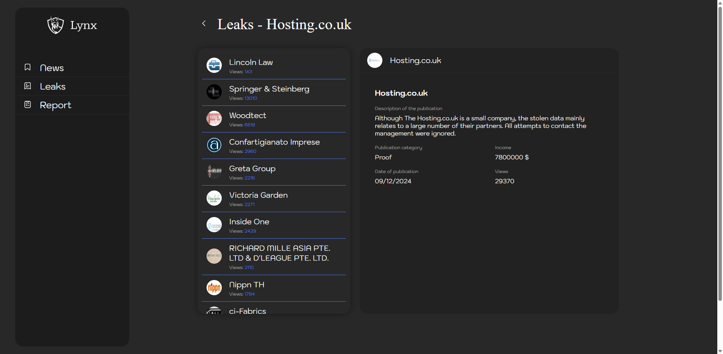This screenshot has width=723, height=354.
Task: Click the page vertical scrollbar thumb
Action: click(x=720, y=152)
